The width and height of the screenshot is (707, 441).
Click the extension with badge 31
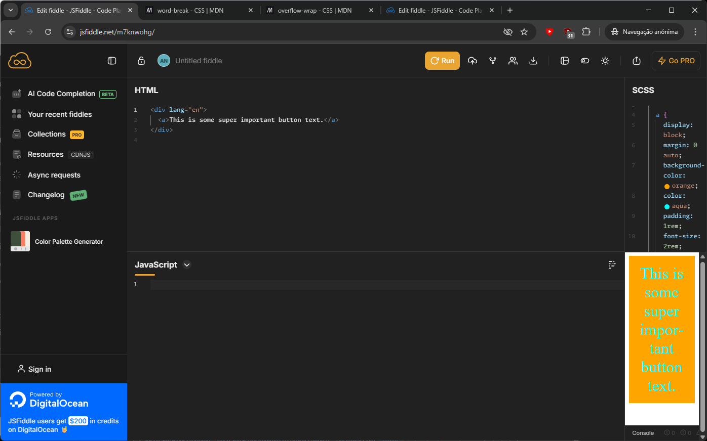click(x=568, y=33)
